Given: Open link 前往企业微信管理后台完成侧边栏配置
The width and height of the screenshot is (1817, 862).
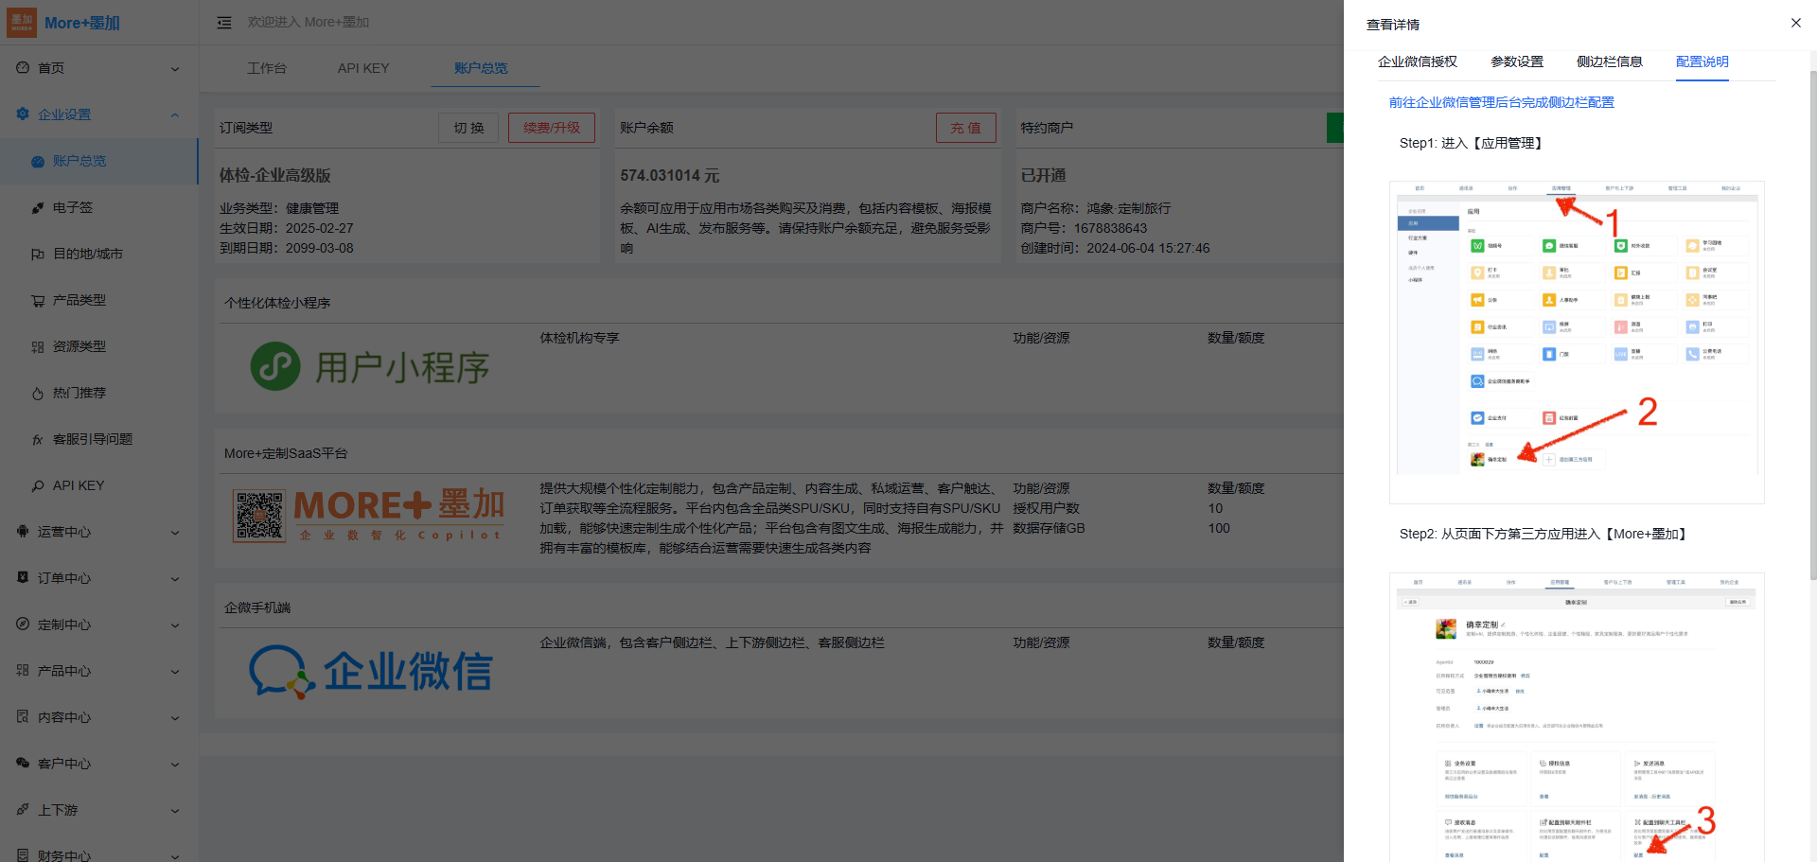Looking at the screenshot, I should click(1501, 102).
